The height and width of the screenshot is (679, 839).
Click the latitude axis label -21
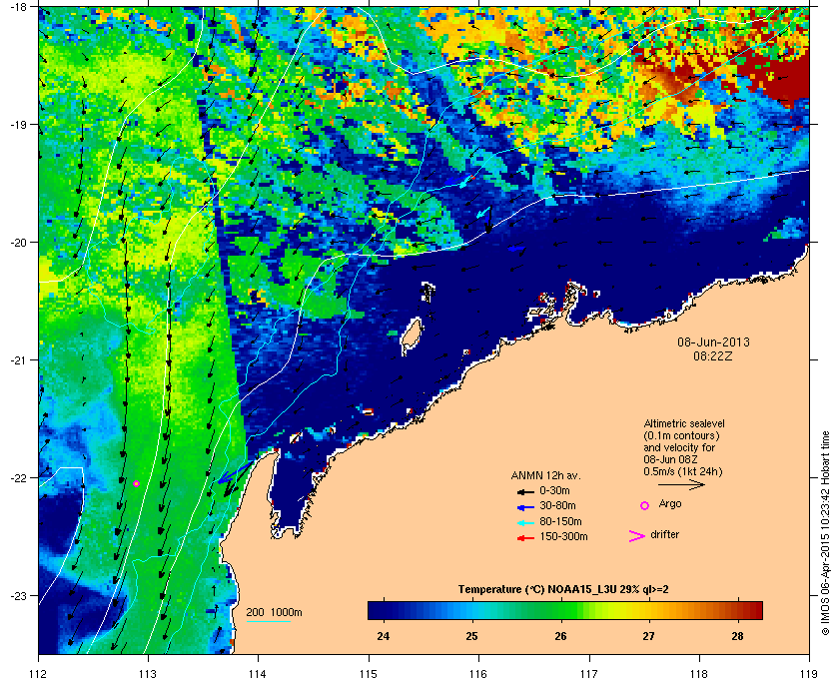point(21,360)
